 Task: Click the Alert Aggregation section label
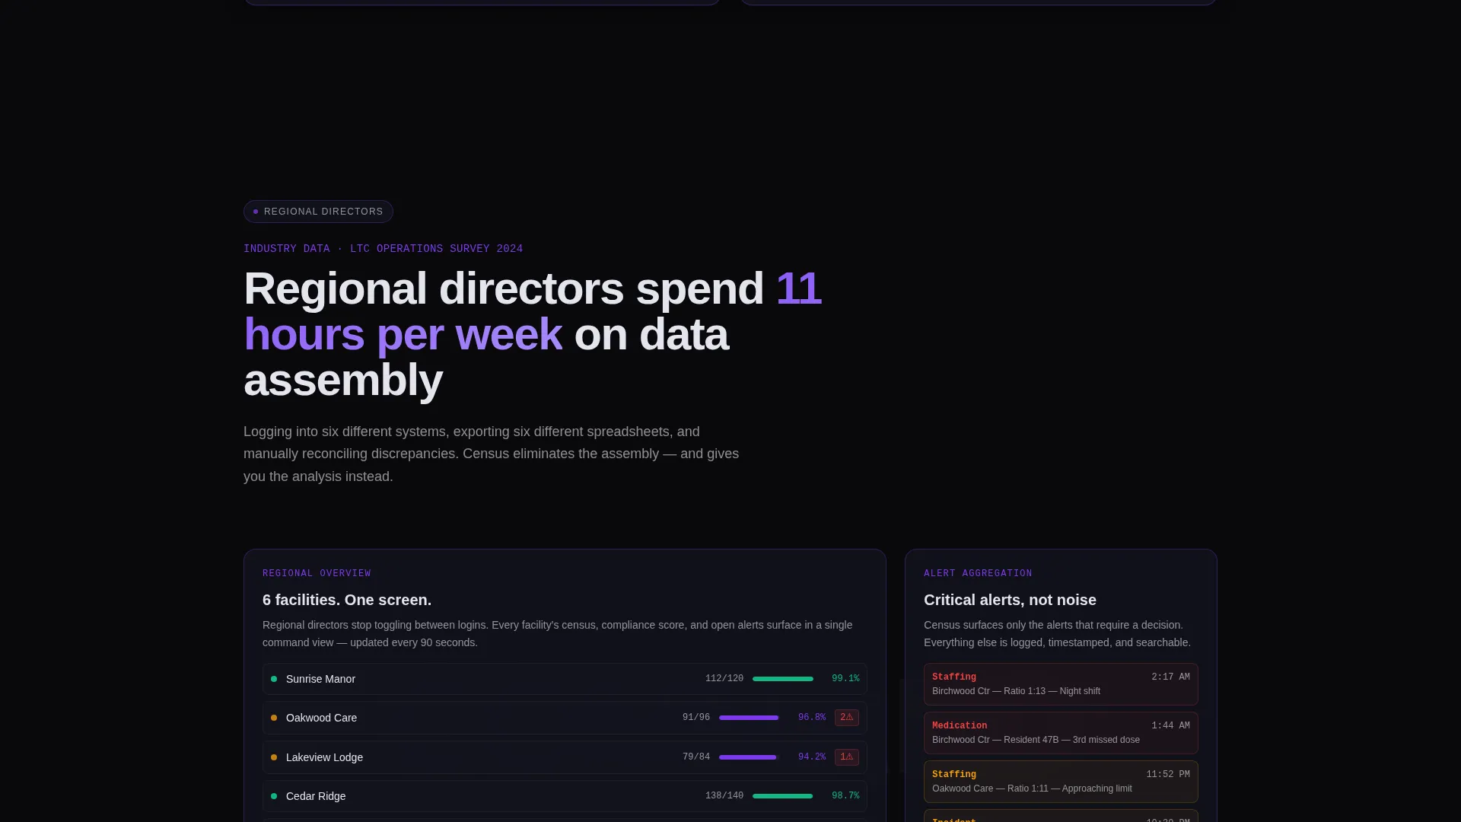click(978, 573)
